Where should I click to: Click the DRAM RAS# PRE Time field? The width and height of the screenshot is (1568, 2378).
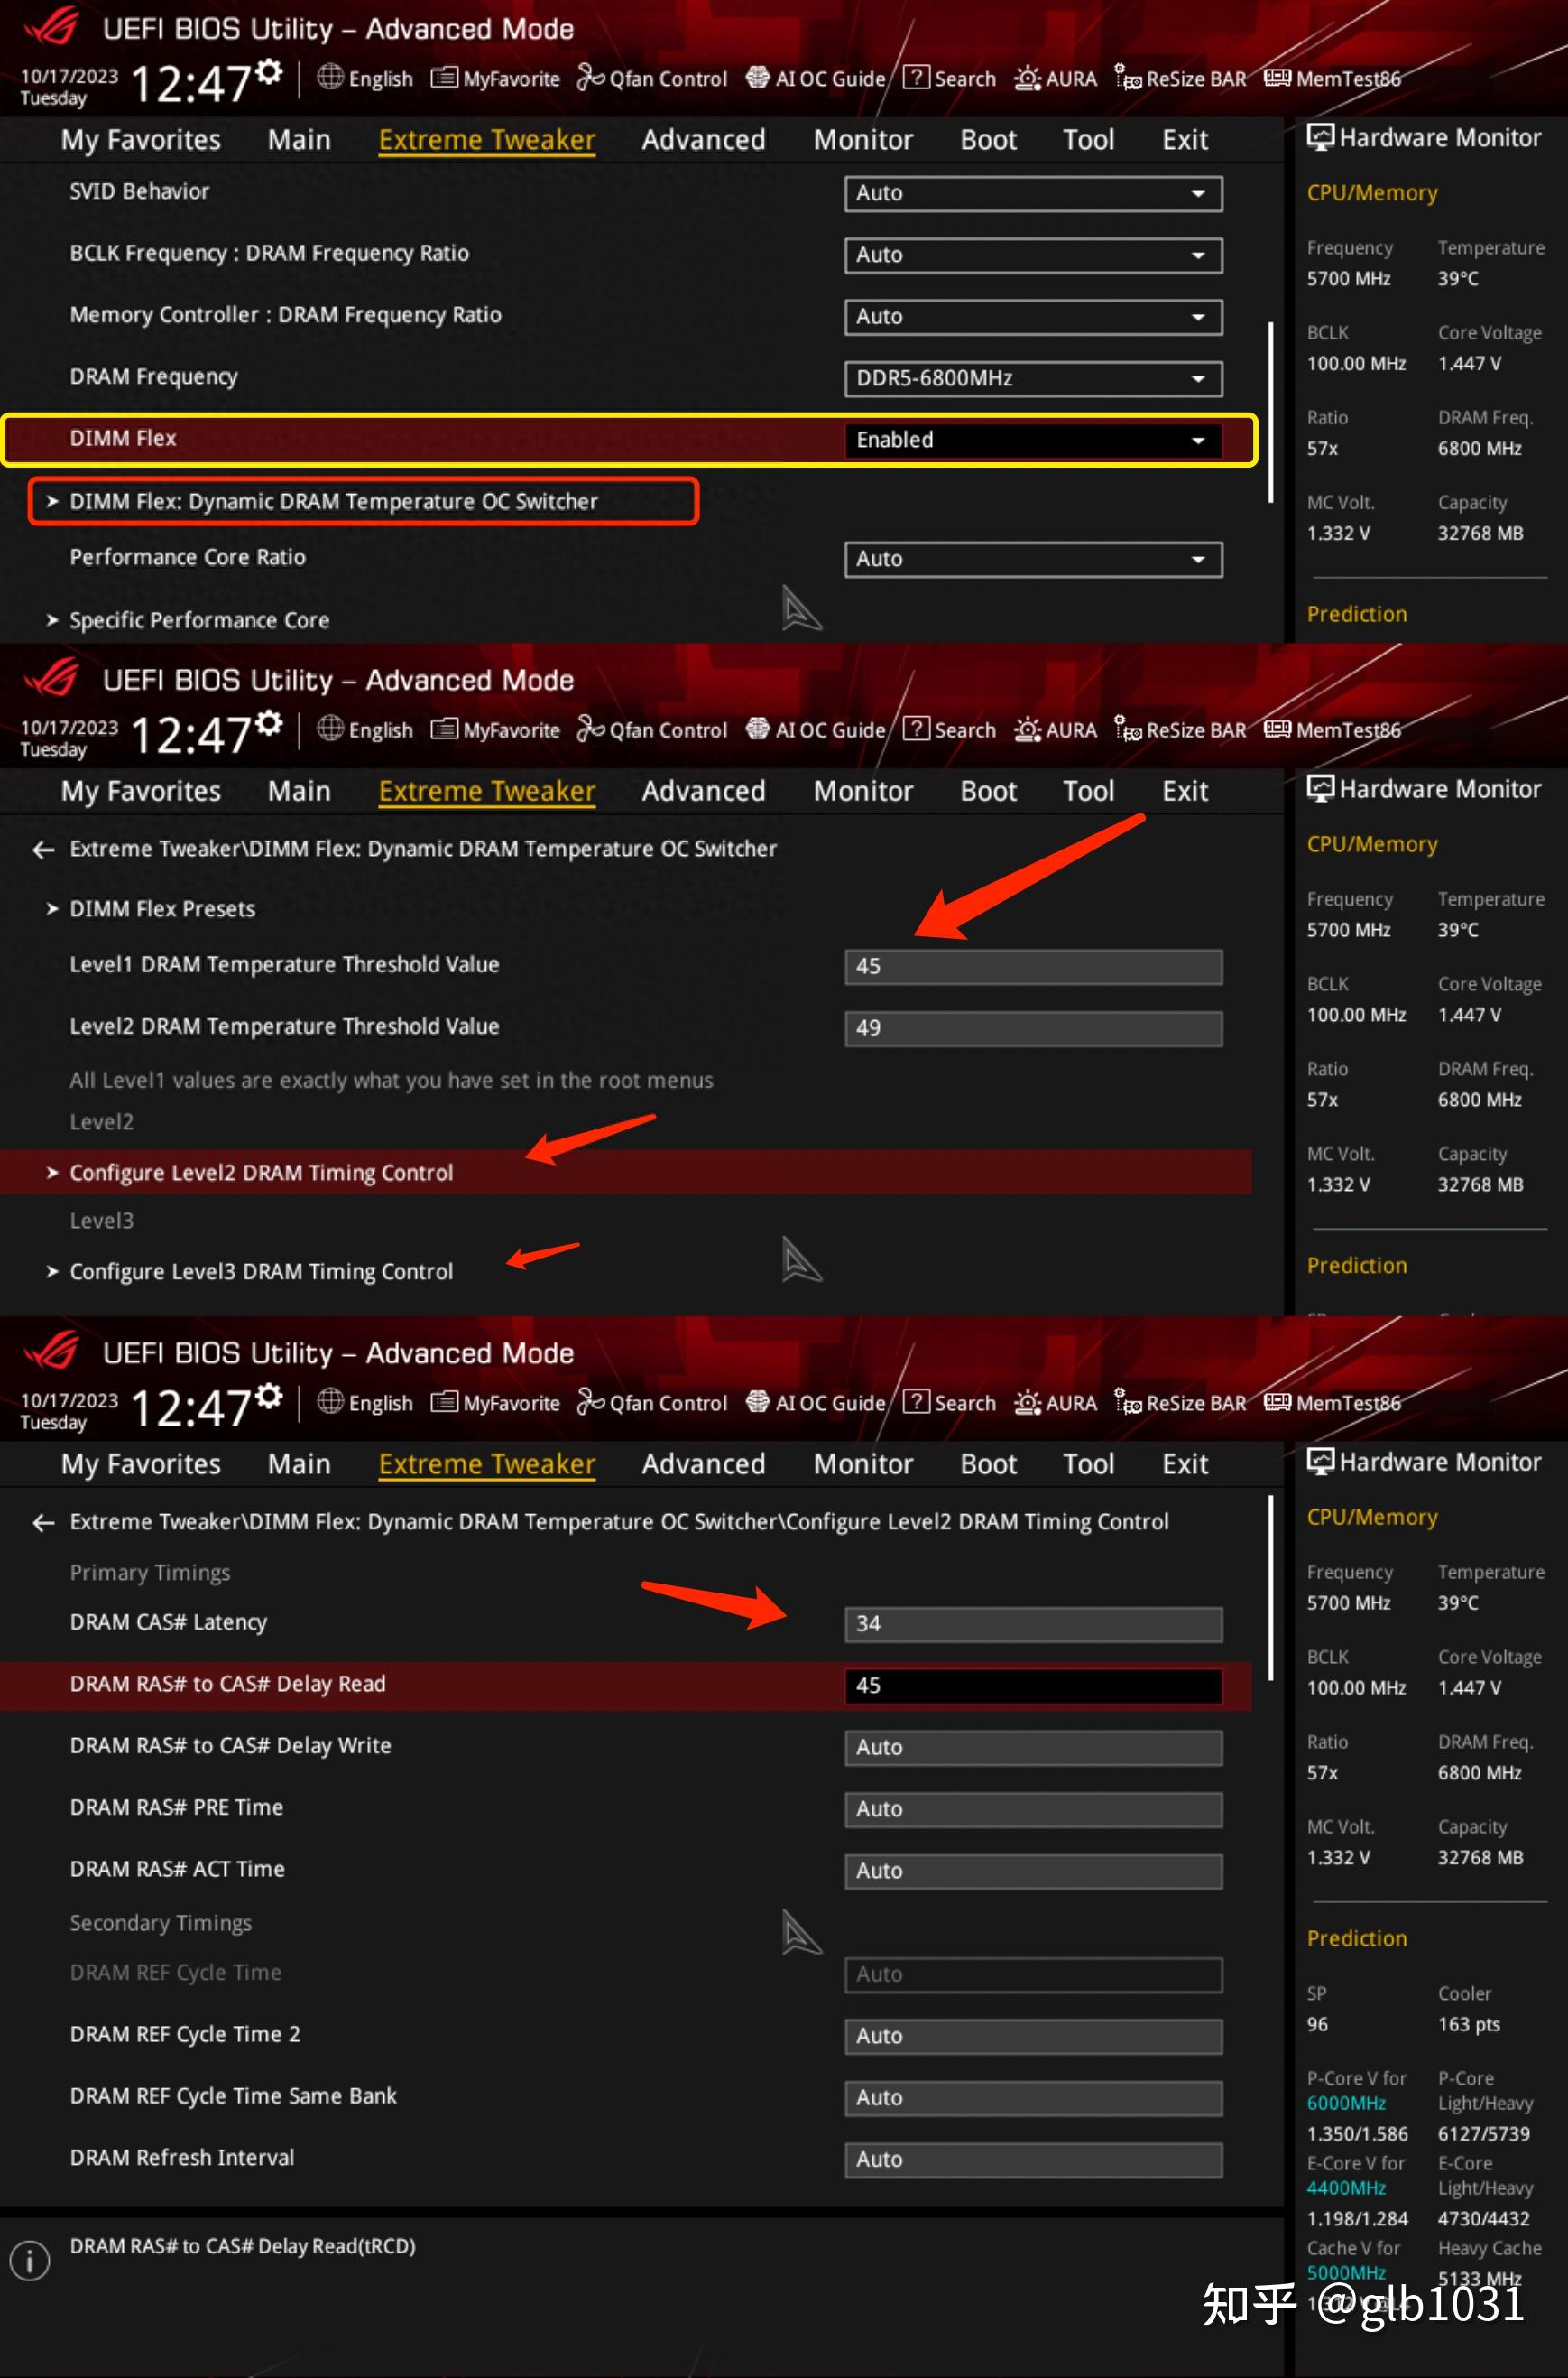pyautogui.click(x=1033, y=1810)
